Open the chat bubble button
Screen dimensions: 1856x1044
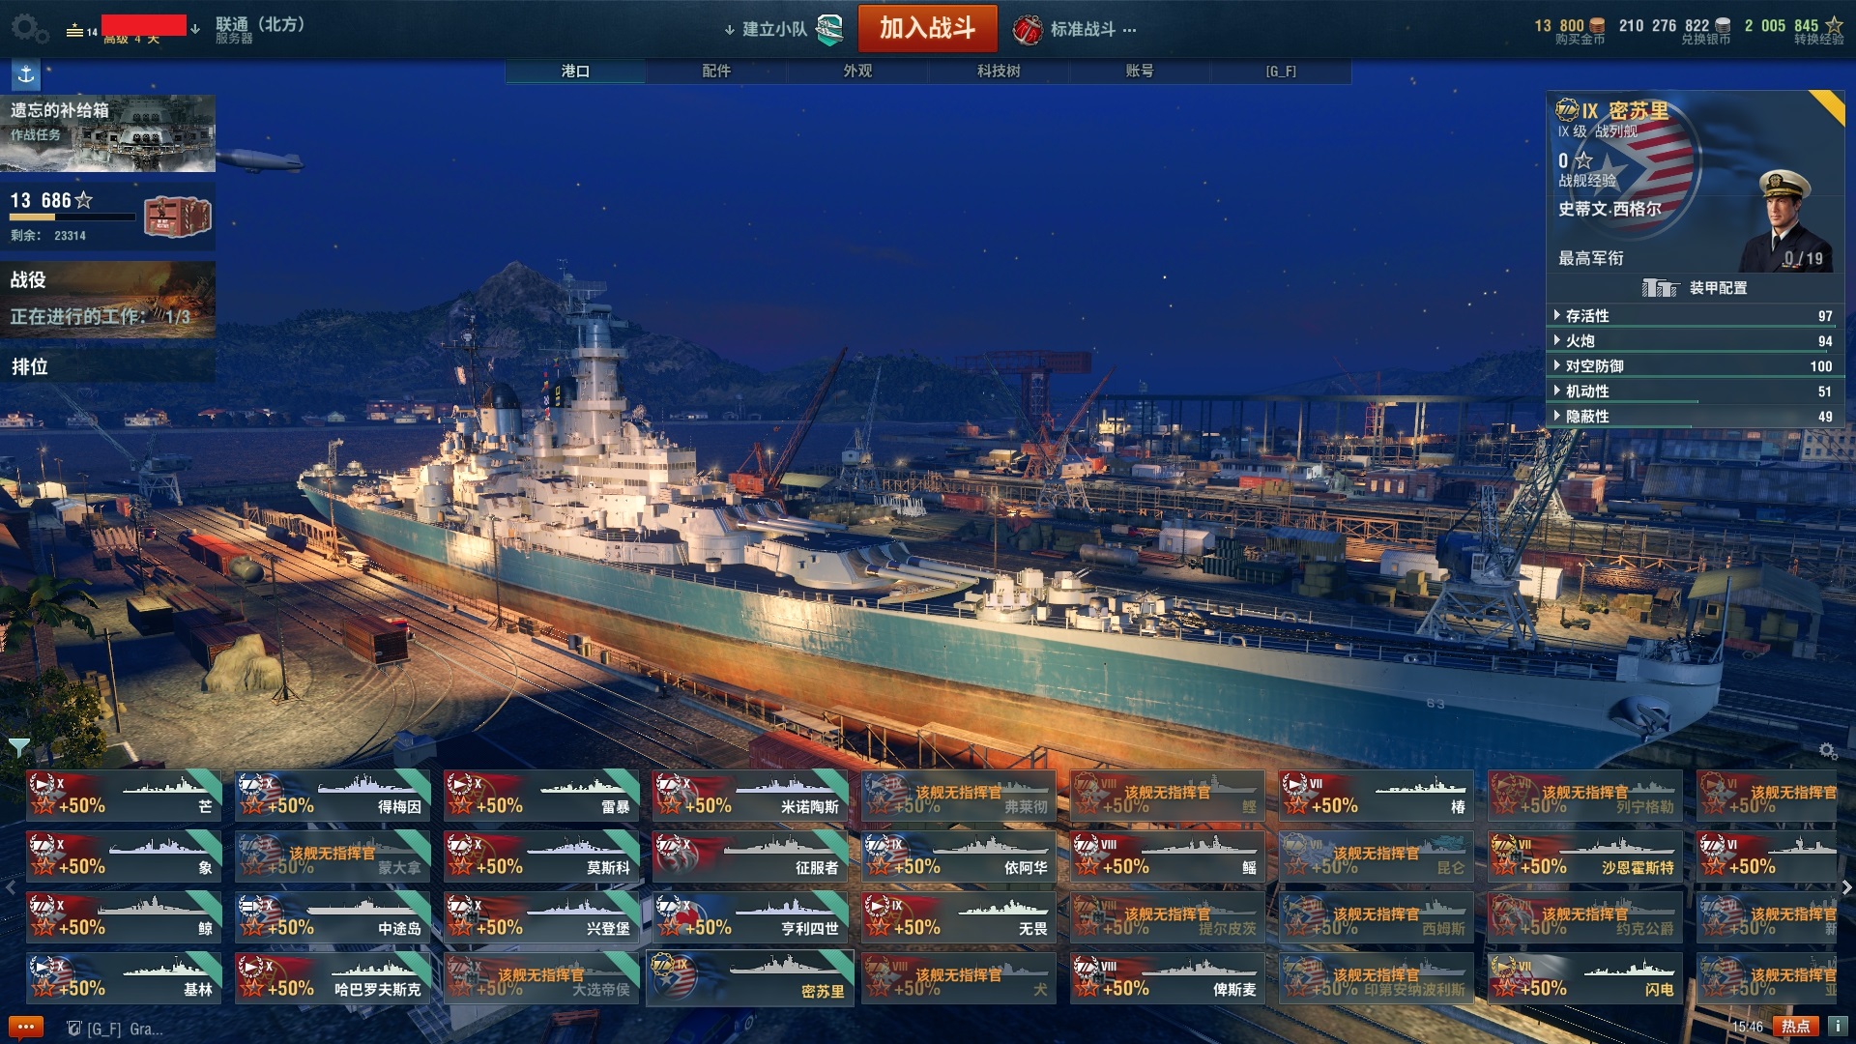pos(26,1027)
